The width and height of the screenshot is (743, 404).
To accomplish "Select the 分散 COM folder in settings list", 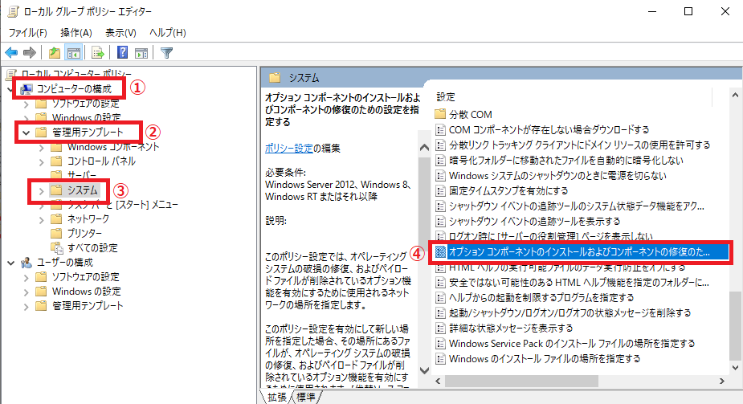I will tap(471, 114).
